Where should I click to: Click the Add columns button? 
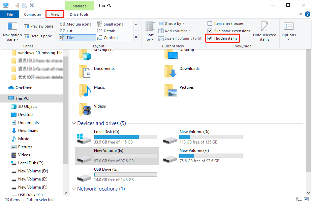[175, 31]
